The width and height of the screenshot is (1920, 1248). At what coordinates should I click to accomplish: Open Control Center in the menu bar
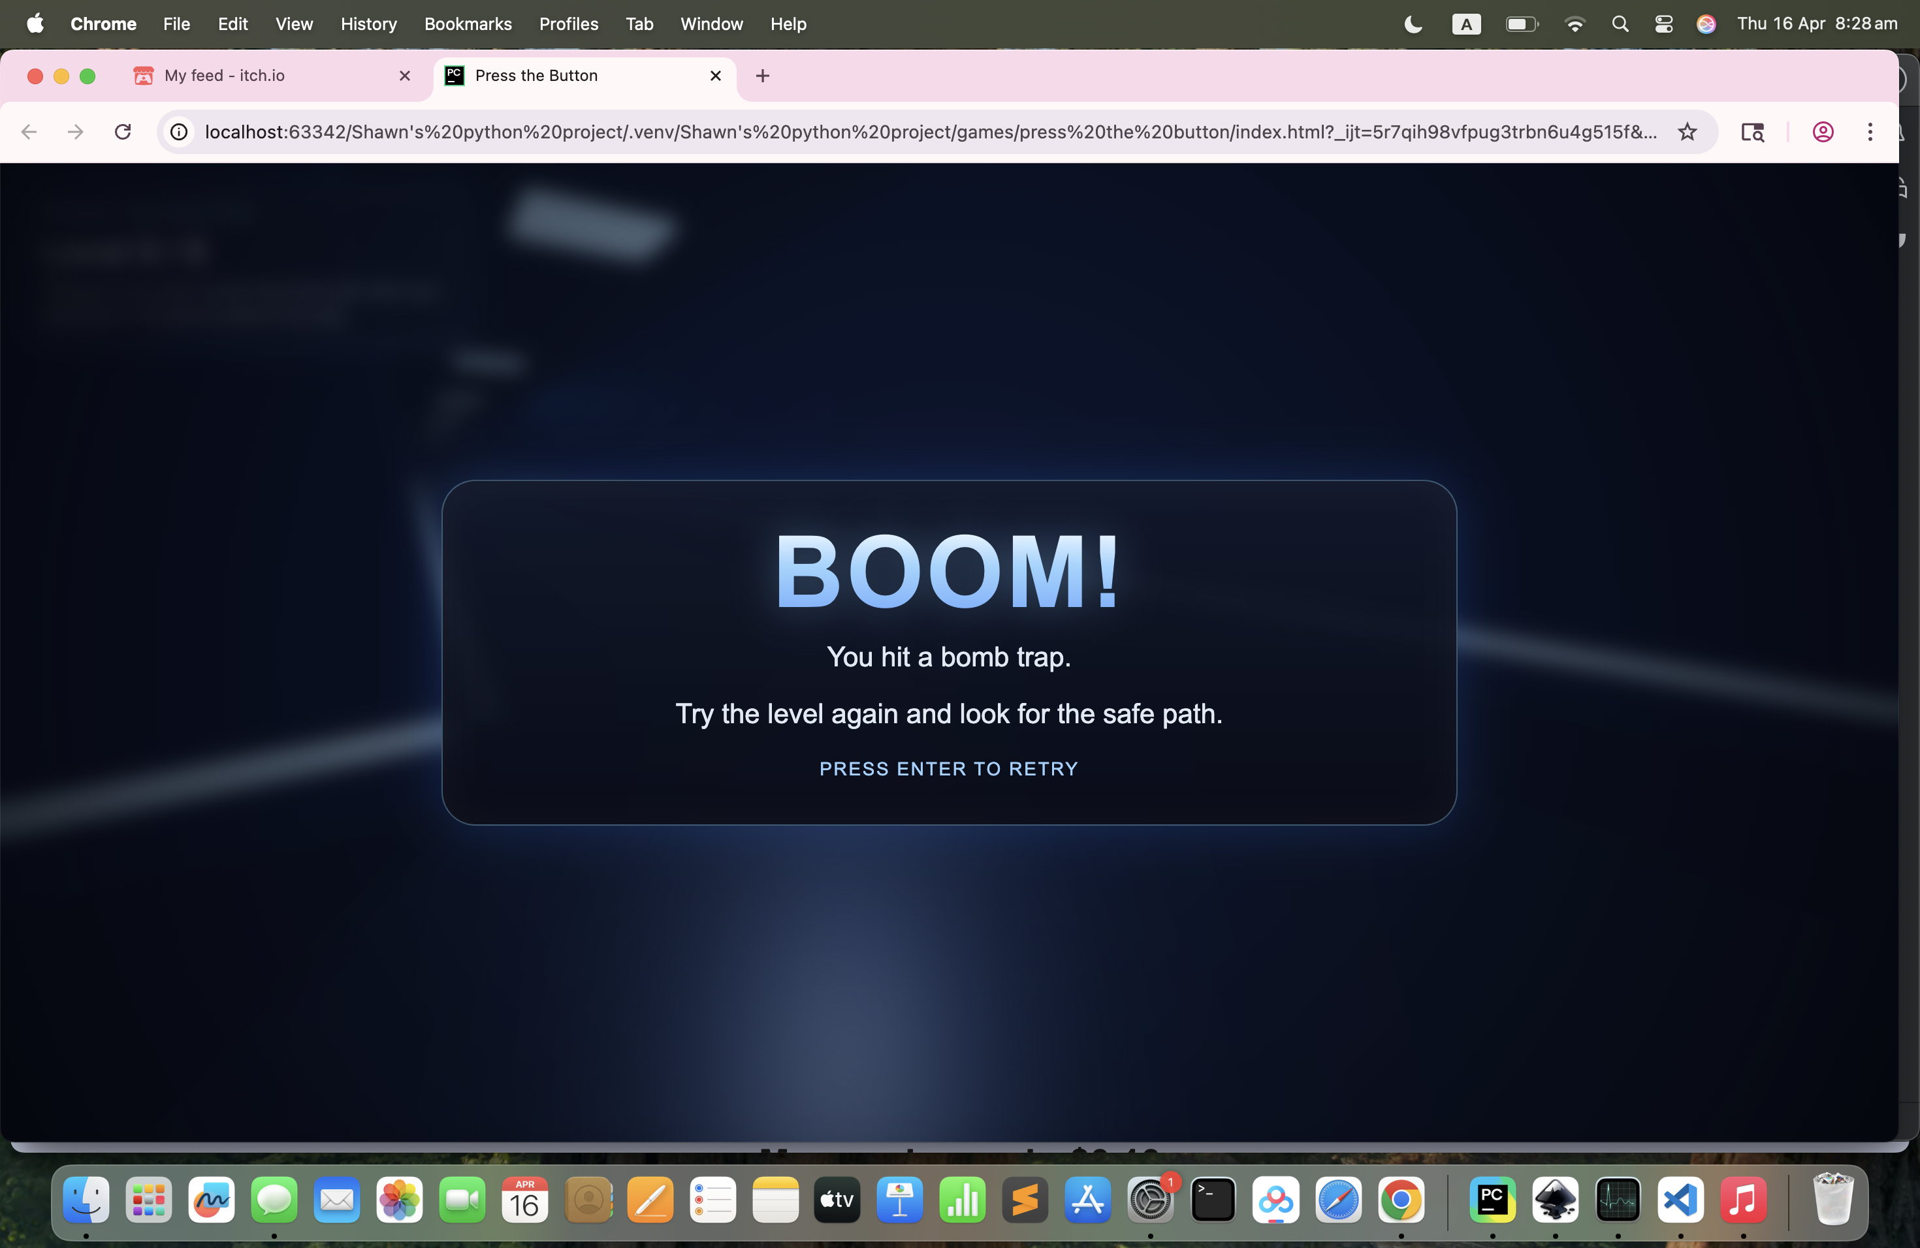pos(1663,24)
